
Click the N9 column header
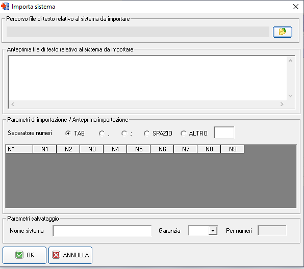pyautogui.click(x=233, y=149)
